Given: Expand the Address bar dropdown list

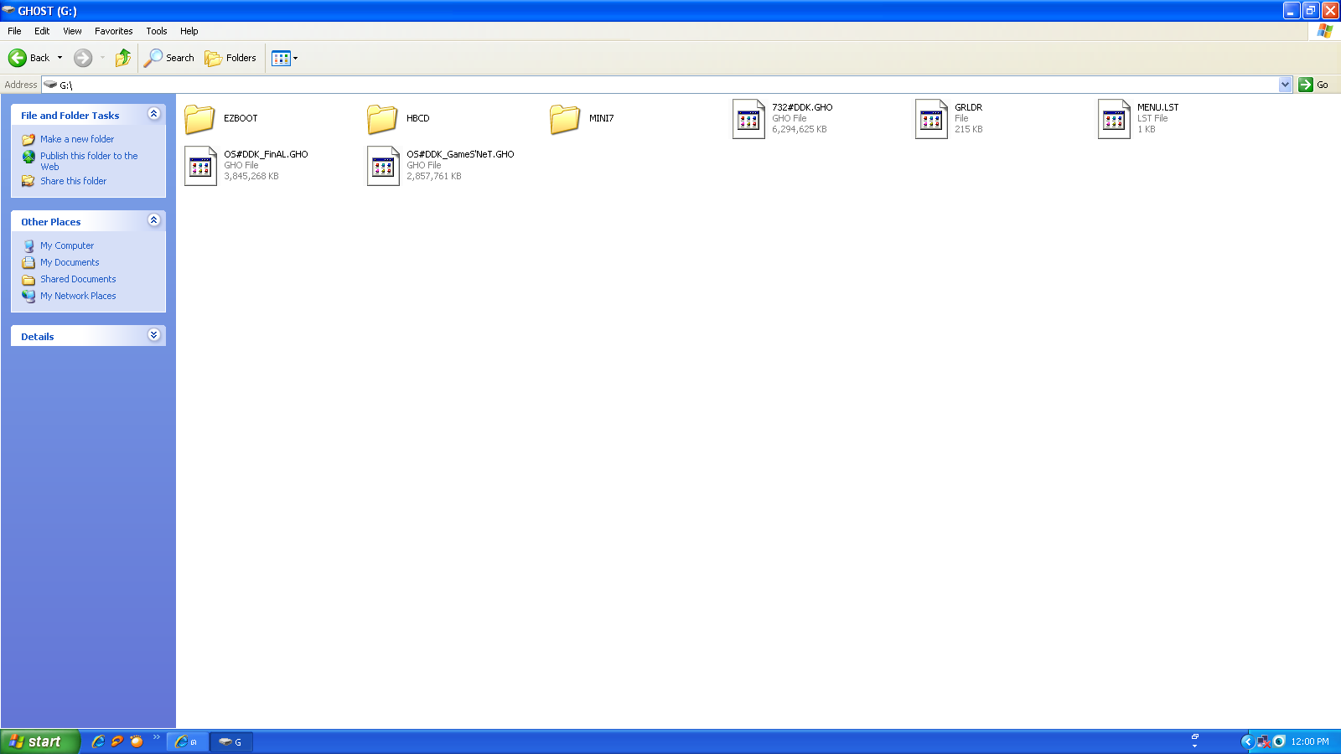Looking at the screenshot, I should point(1285,85).
